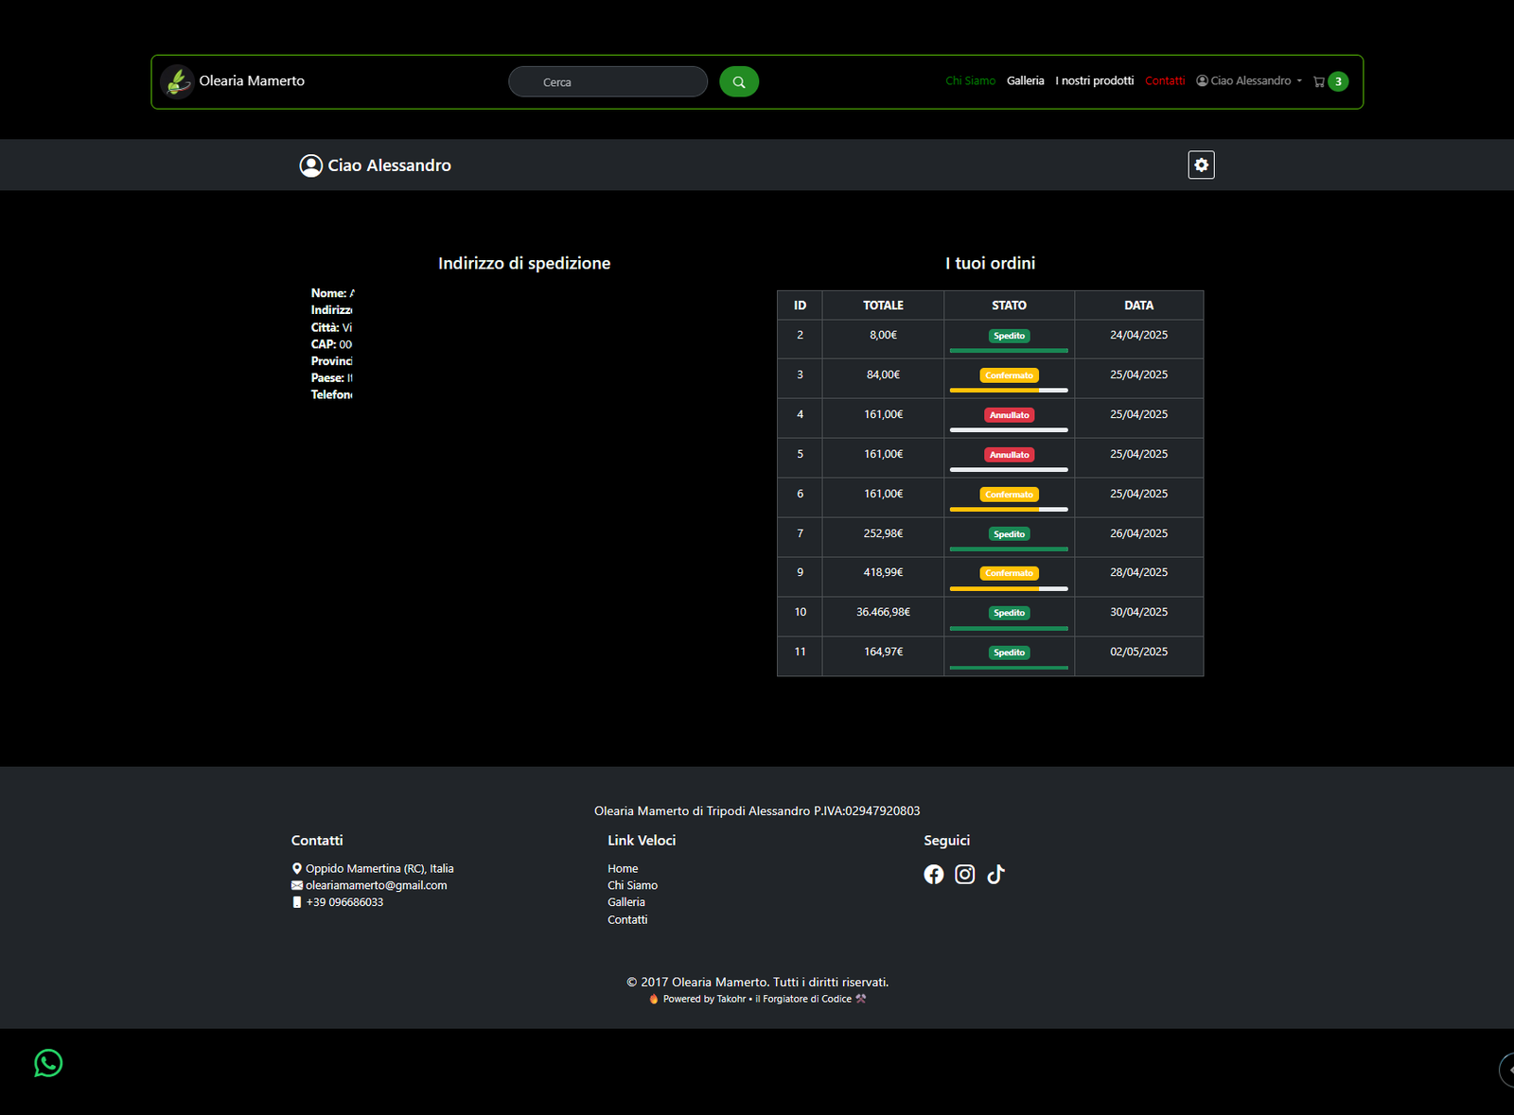The image size is (1514, 1115).
Task: Open the Chi Siamo navigation entry
Action: coord(970,80)
